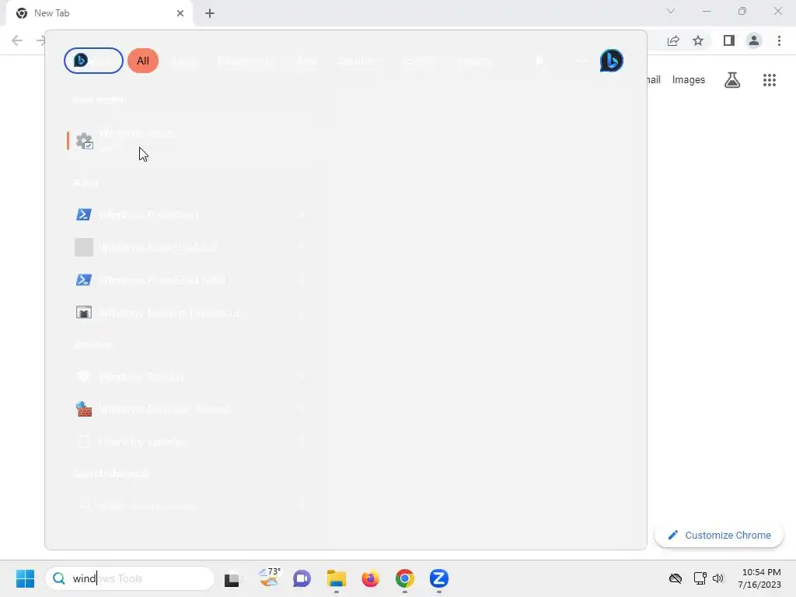796x597 pixels.
Task: Close the New Tab tab
Action: coord(180,13)
